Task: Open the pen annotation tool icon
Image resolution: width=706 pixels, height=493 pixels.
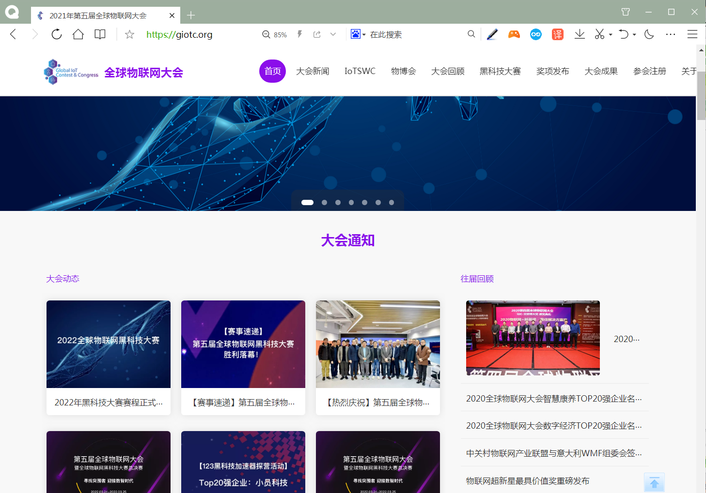Action: pyautogui.click(x=492, y=34)
